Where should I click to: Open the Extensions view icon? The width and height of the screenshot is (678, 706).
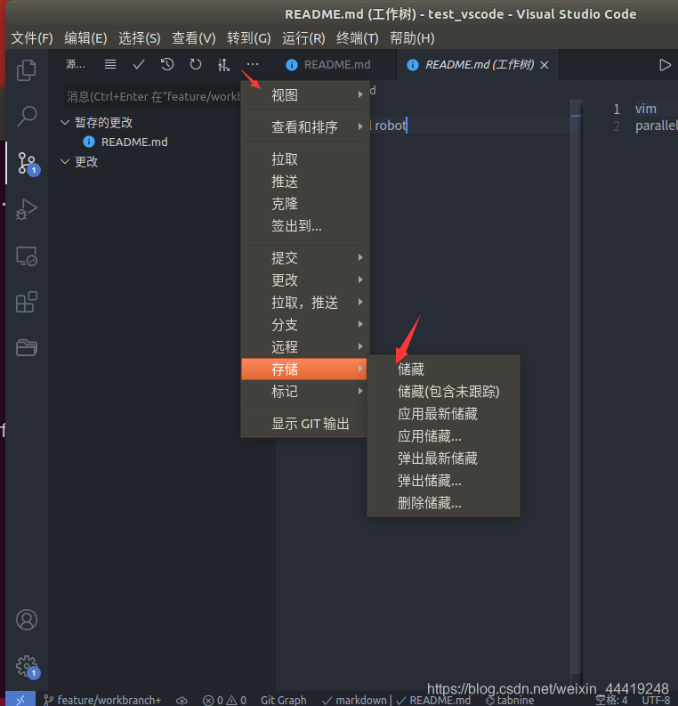26,302
